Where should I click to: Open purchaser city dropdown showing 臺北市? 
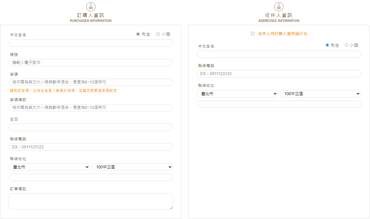(49, 167)
